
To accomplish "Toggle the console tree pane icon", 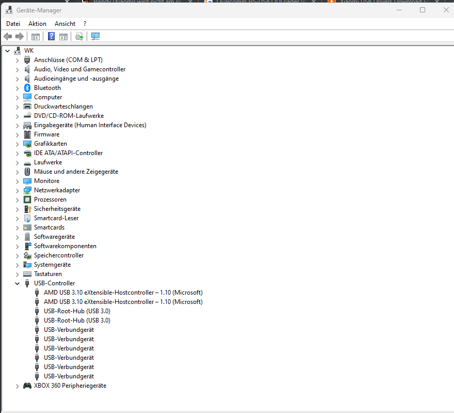I will [35, 37].
